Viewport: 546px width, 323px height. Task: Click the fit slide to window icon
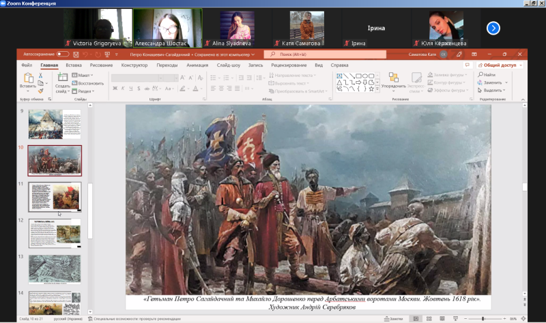click(x=523, y=318)
